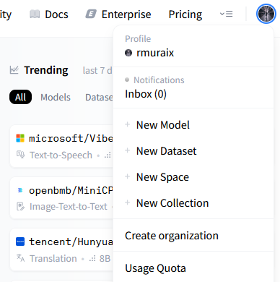Click parameter-size icon in microsoft row
This screenshot has height=282, width=280.
[108, 155]
